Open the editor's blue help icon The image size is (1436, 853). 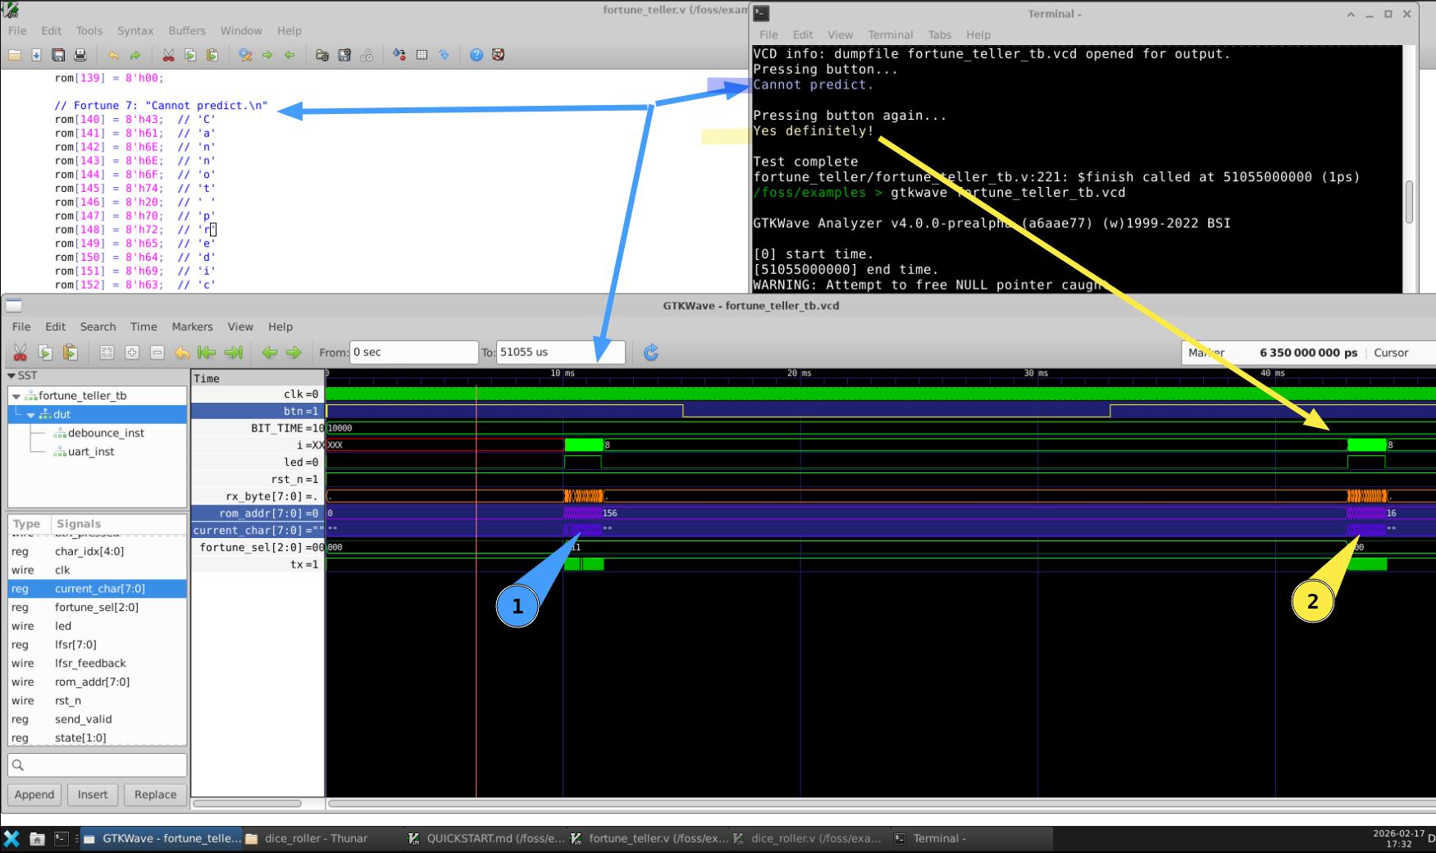(x=476, y=55)
